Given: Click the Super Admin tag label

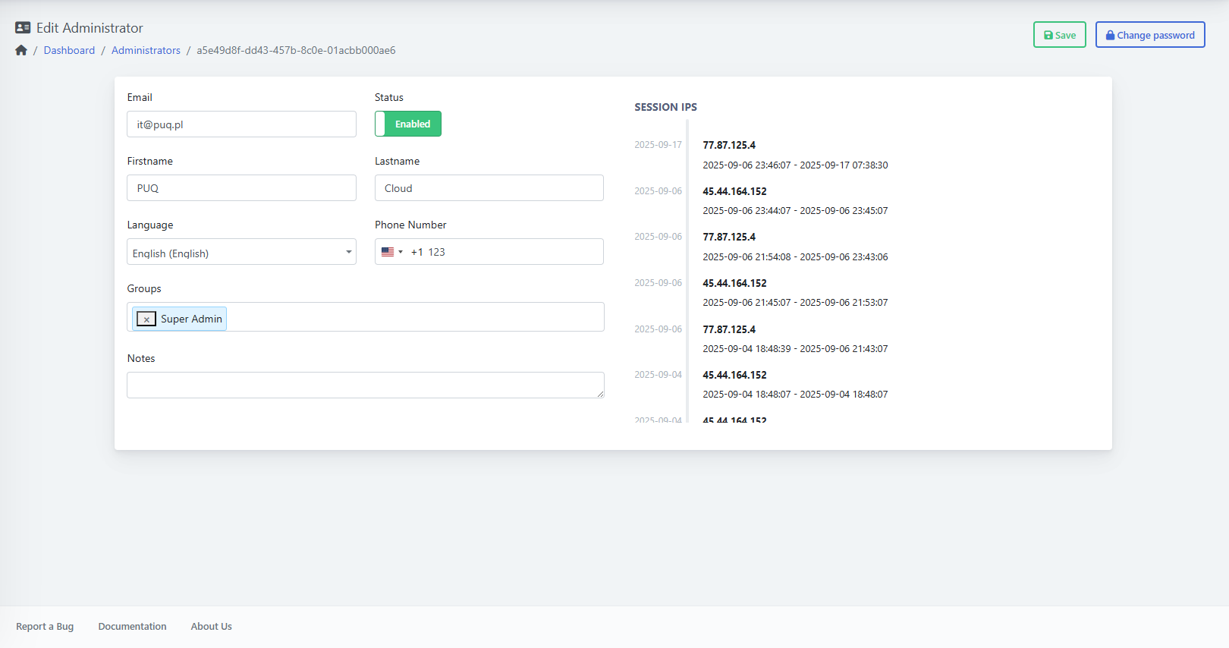Looking at the screenshot, I should coord(191,319).
